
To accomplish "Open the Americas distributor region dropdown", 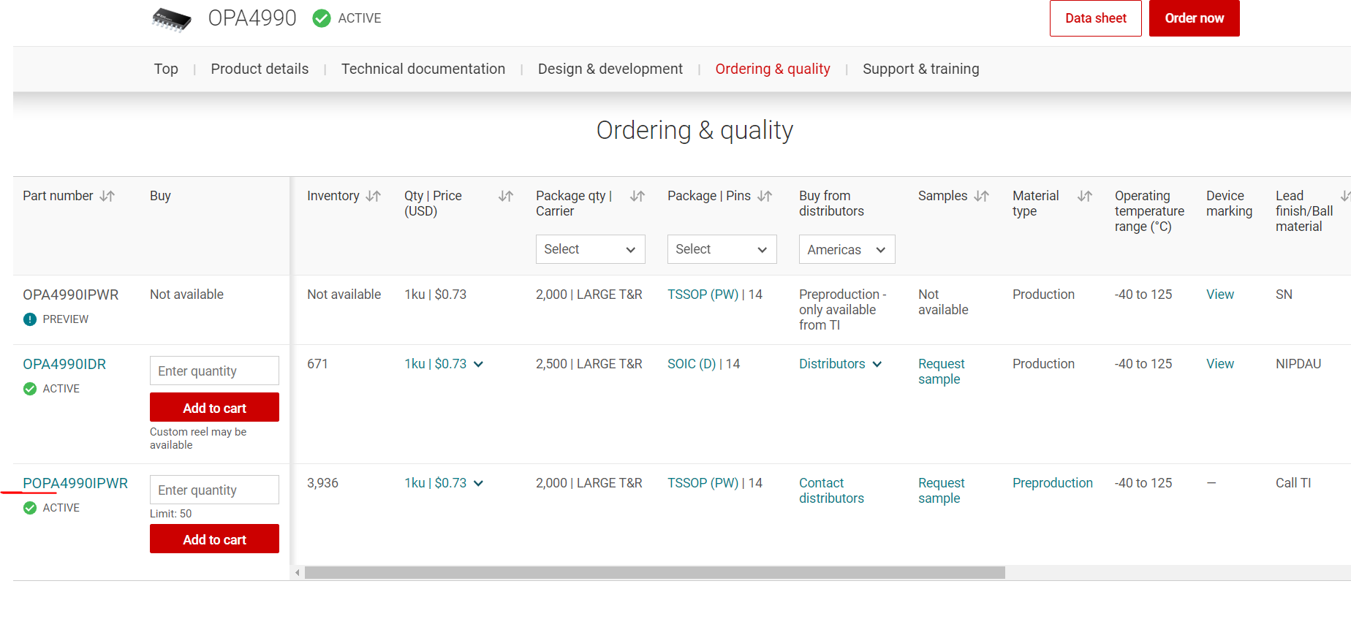I will pos(847,249).
